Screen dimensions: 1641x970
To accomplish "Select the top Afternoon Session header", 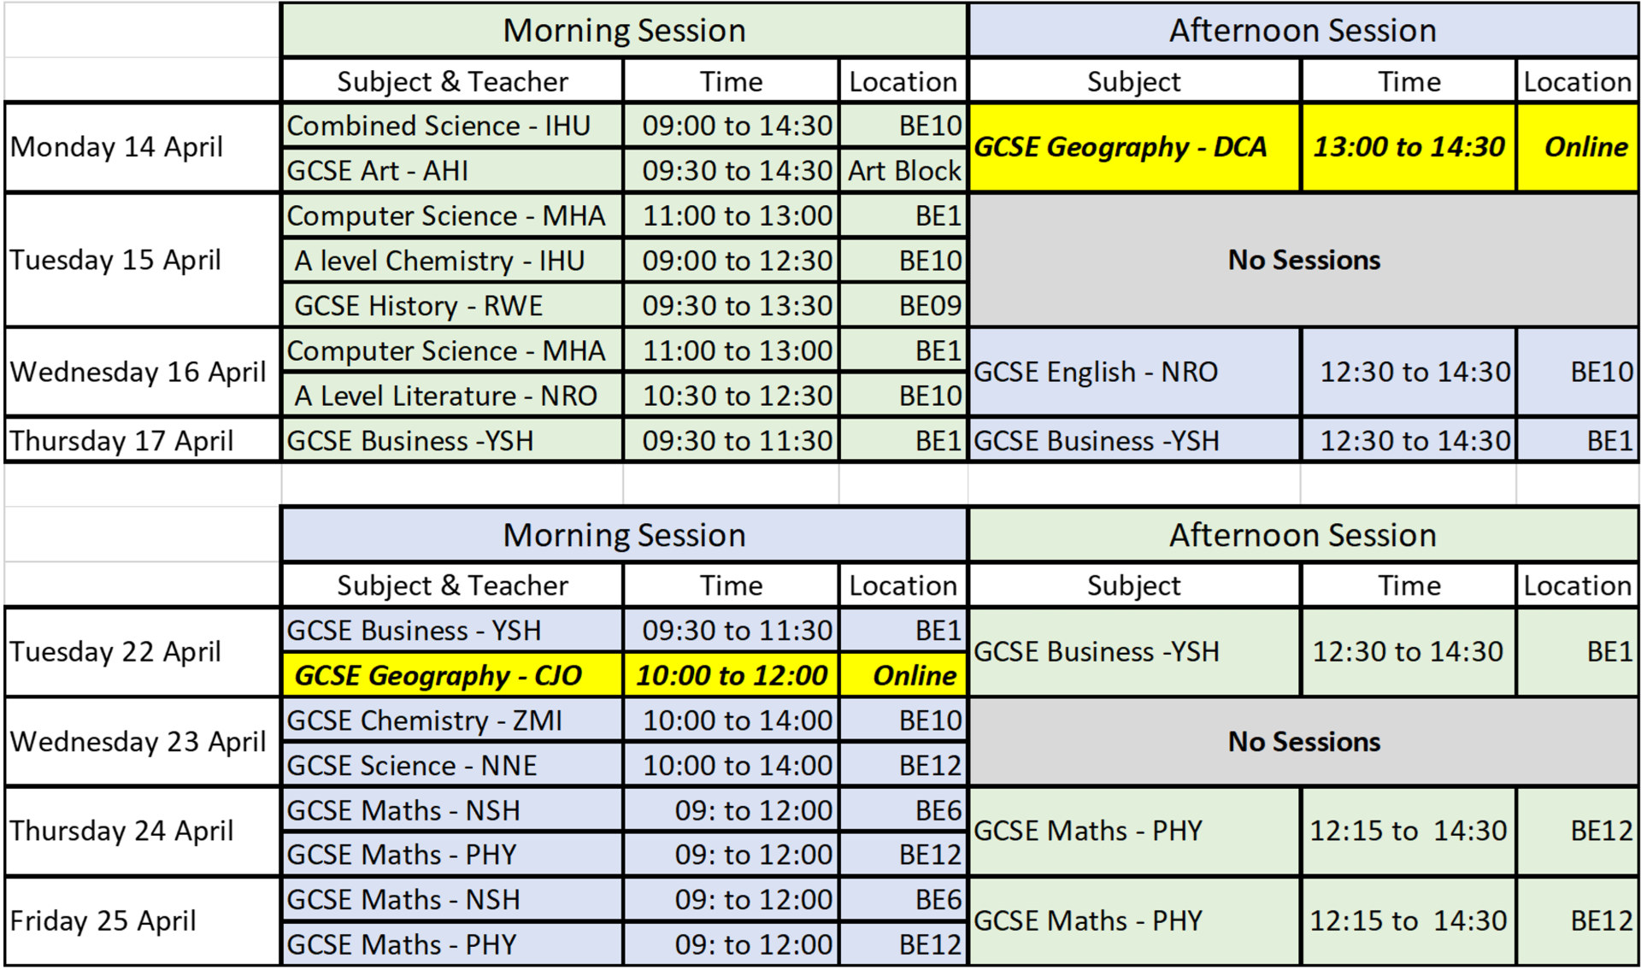I will point(1303,31).
